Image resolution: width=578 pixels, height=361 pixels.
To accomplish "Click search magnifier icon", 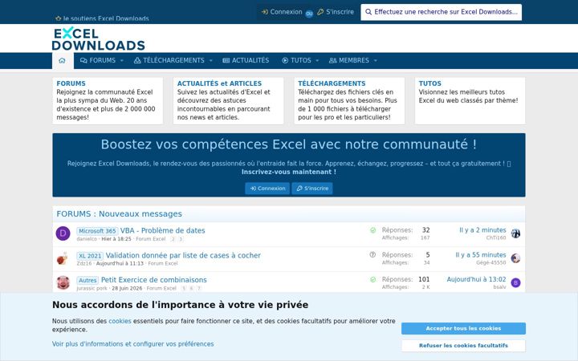I will 368,12.
